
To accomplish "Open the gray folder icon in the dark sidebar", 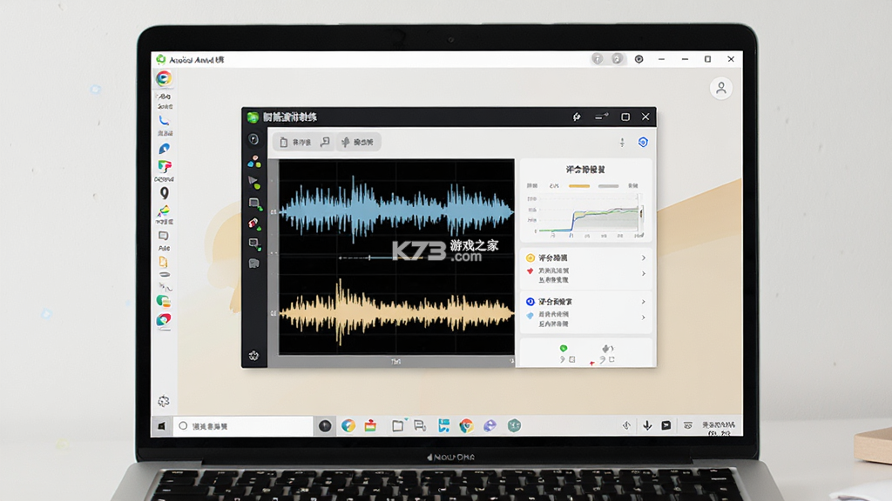I will click(x=253, y=264).
